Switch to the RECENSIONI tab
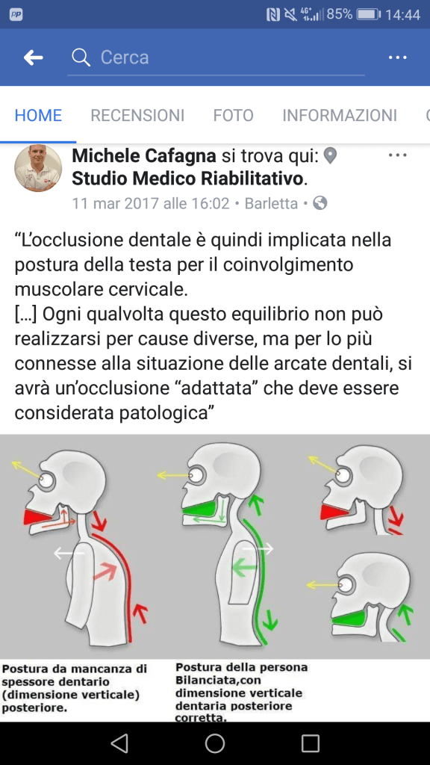Viewport: 430px width, 765px height. [x=137, y=116]
